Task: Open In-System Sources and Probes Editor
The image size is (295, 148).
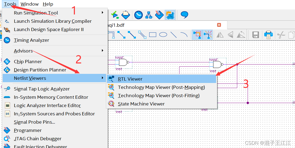Action: pos(55,114)
